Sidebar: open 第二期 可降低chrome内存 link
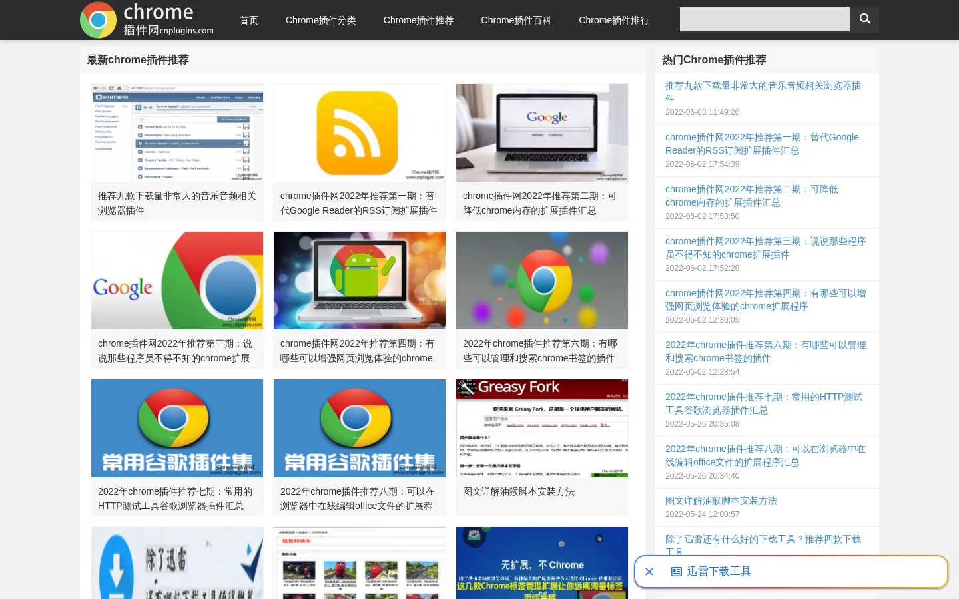The width and height of the screenshot is (959, 599). pyautogui.click(x=752, y=196)
